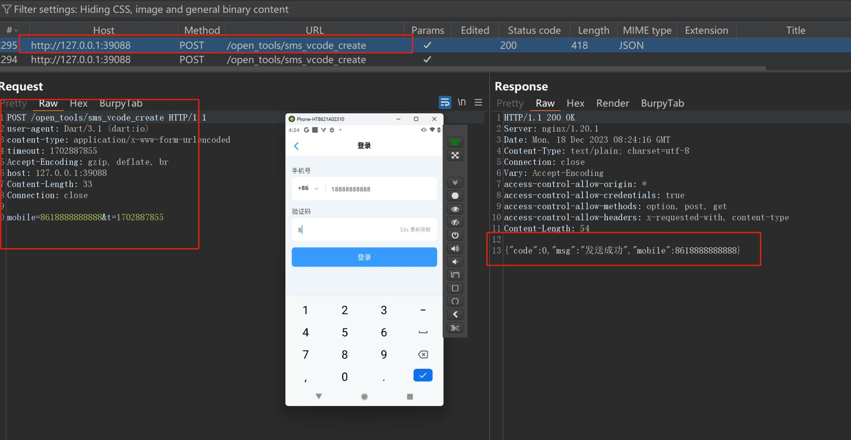
Task: Tap the Android back triangle navigation button
Action: [319, 396]
